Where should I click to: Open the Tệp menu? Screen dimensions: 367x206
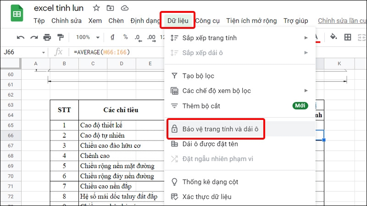[x=39, y=21]
